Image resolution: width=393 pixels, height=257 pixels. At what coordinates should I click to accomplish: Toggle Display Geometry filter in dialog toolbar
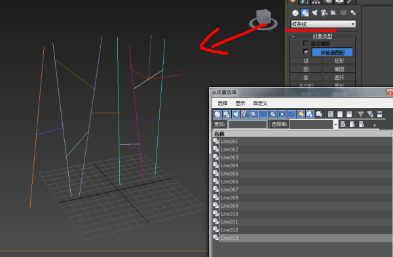[217, 115]
